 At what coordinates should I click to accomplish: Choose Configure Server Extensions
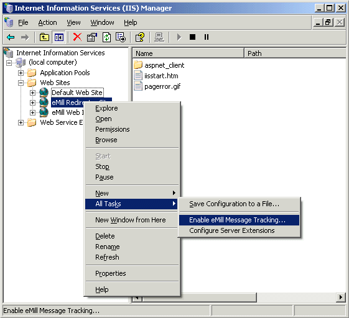240,230
